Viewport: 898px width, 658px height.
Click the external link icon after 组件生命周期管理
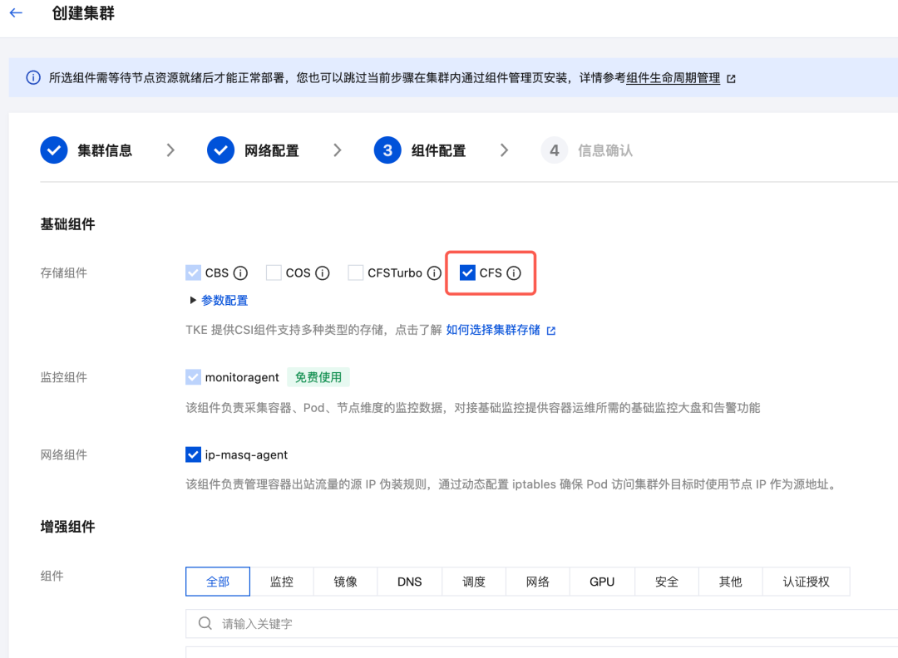730,77
